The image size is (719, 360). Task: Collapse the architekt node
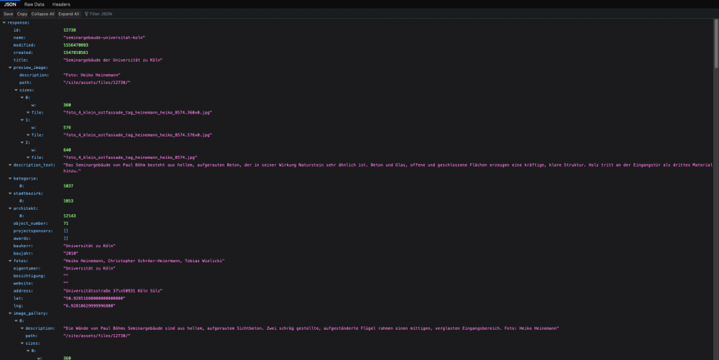[x=10, y=208]
